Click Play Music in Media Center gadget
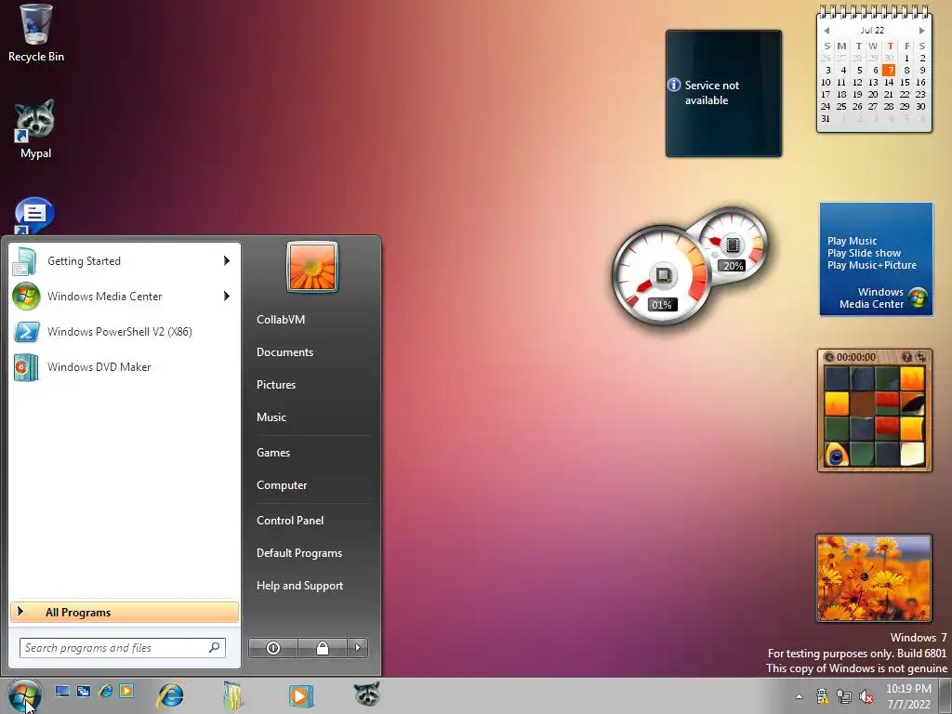This screenshot has width=952, height=714. tap(852, 241)
